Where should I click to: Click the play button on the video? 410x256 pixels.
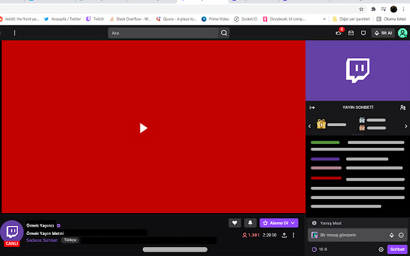143,128
